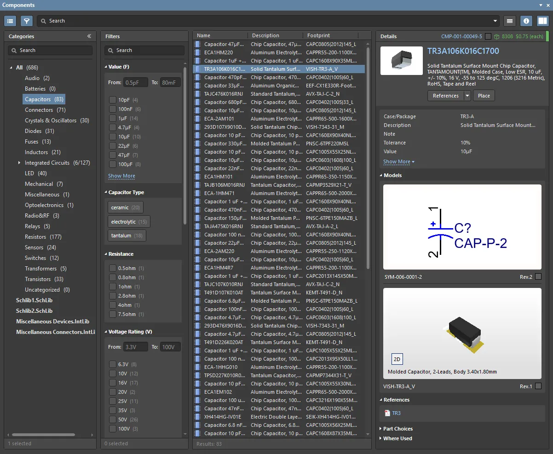Open the TR3 reference PDF icon
This screenshot has width=553, height=454.
click(387, 414)
